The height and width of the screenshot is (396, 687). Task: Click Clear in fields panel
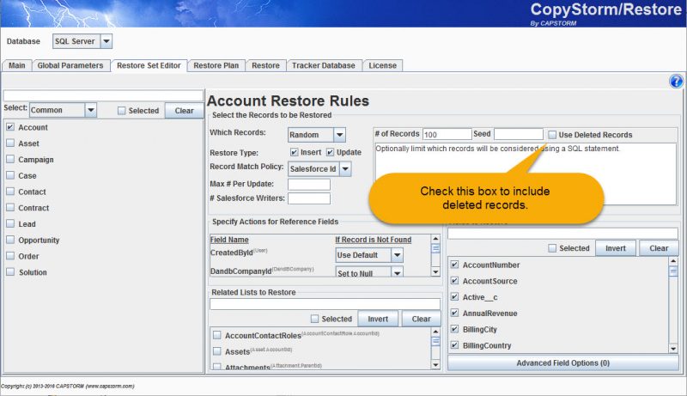click(659, 248)
